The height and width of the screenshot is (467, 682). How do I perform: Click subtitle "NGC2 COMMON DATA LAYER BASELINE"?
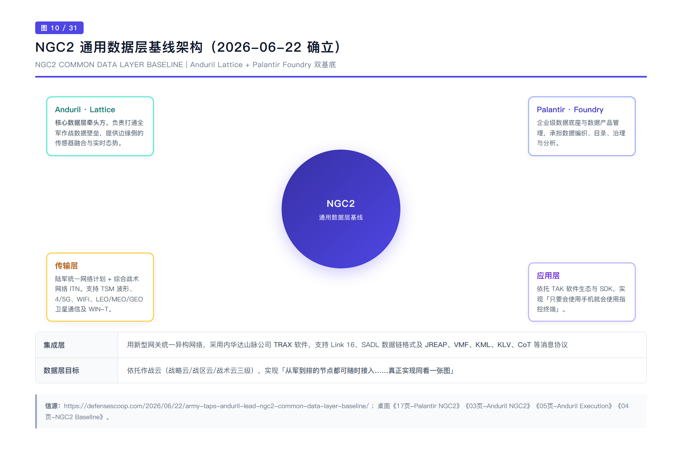pos(109,65)
